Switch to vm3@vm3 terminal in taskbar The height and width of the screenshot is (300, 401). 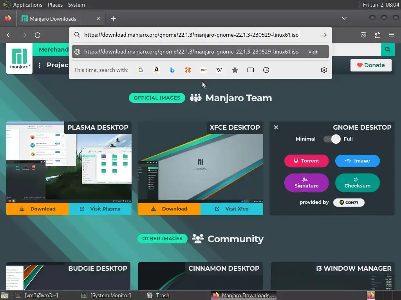[37, 295]
